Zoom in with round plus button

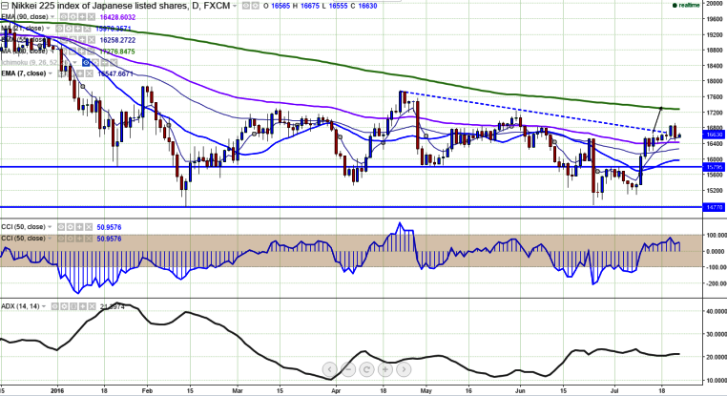[385, 369]
